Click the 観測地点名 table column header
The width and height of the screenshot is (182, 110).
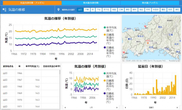pyautogui.click(x=8, y=66)
